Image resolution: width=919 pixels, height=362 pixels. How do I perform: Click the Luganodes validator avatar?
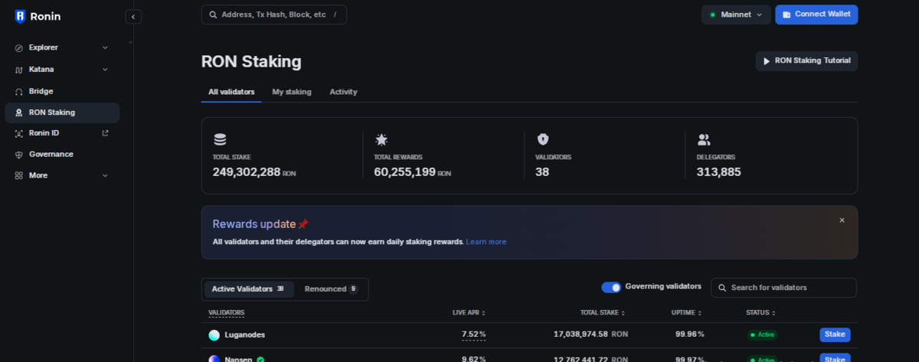(214, 335)
